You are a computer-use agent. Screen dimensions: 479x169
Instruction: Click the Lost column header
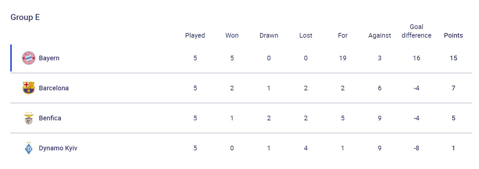click(306, 35)
